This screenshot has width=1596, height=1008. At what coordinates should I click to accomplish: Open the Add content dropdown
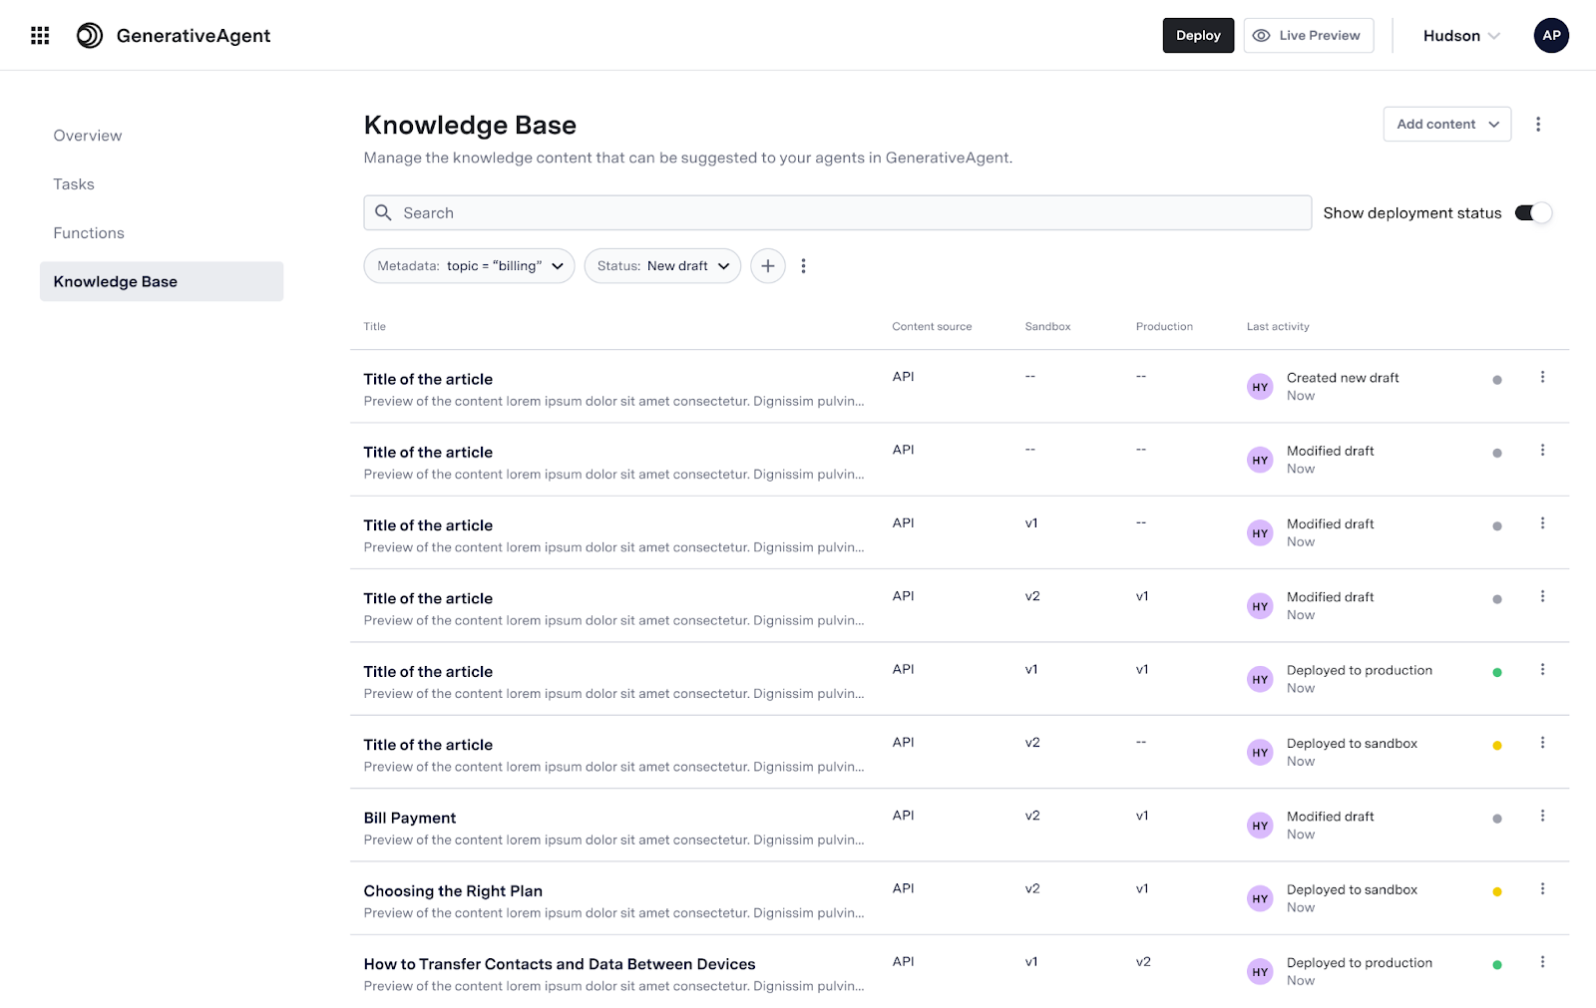pos(1446,125)
